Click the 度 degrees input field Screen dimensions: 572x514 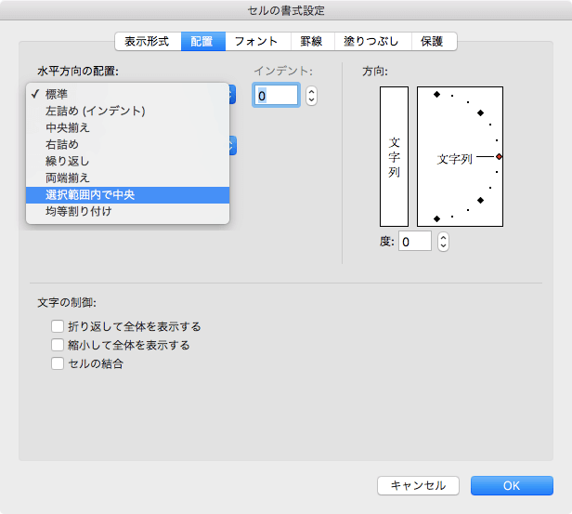[415, 242]
